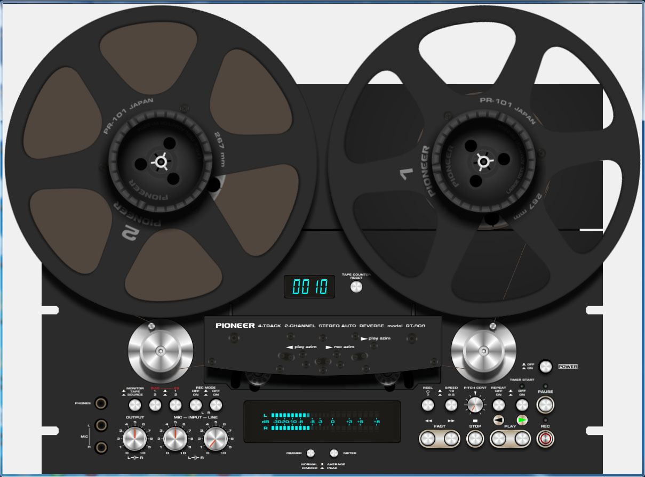
Task: Toggle the POWER button
Action: [x=545, y=366]
